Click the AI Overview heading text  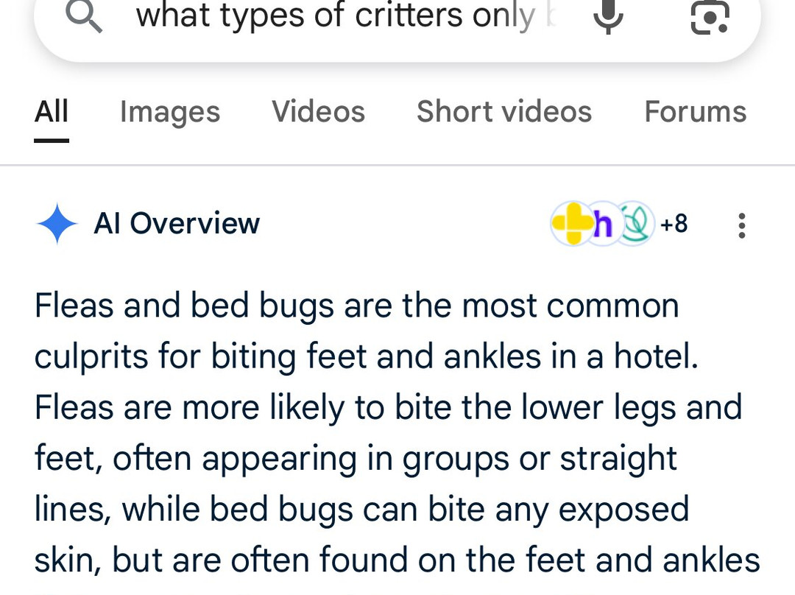click(177, 224)
